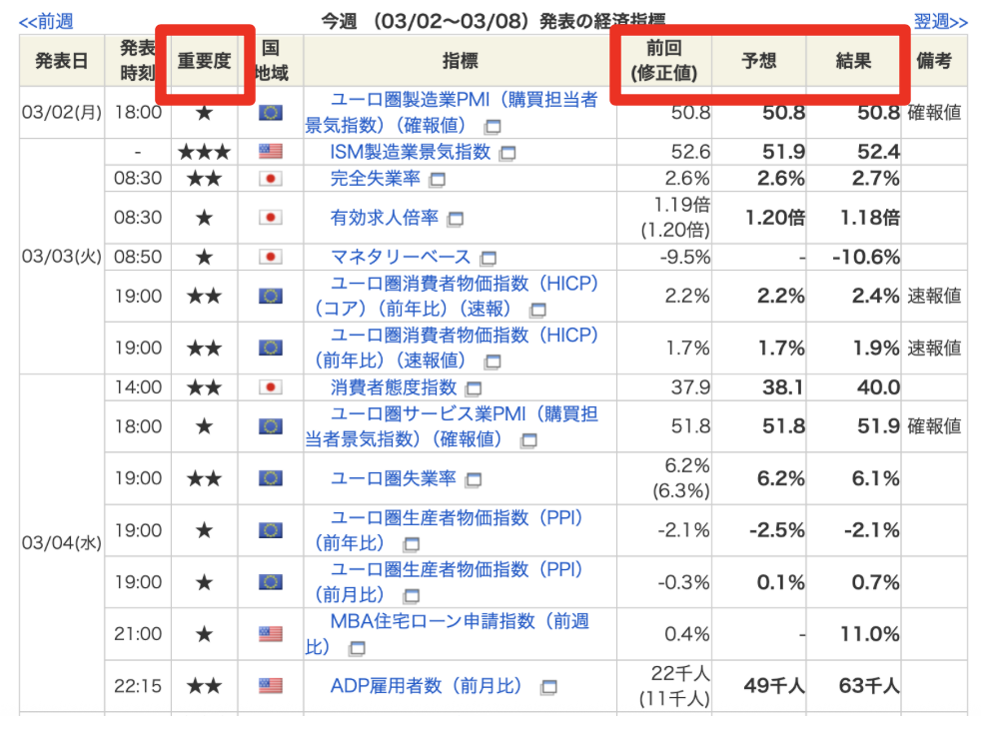Screen dimensions: 981x731
Task: Click EU flag in ユーロ圏失業率 row
Action: pos(270,478)
